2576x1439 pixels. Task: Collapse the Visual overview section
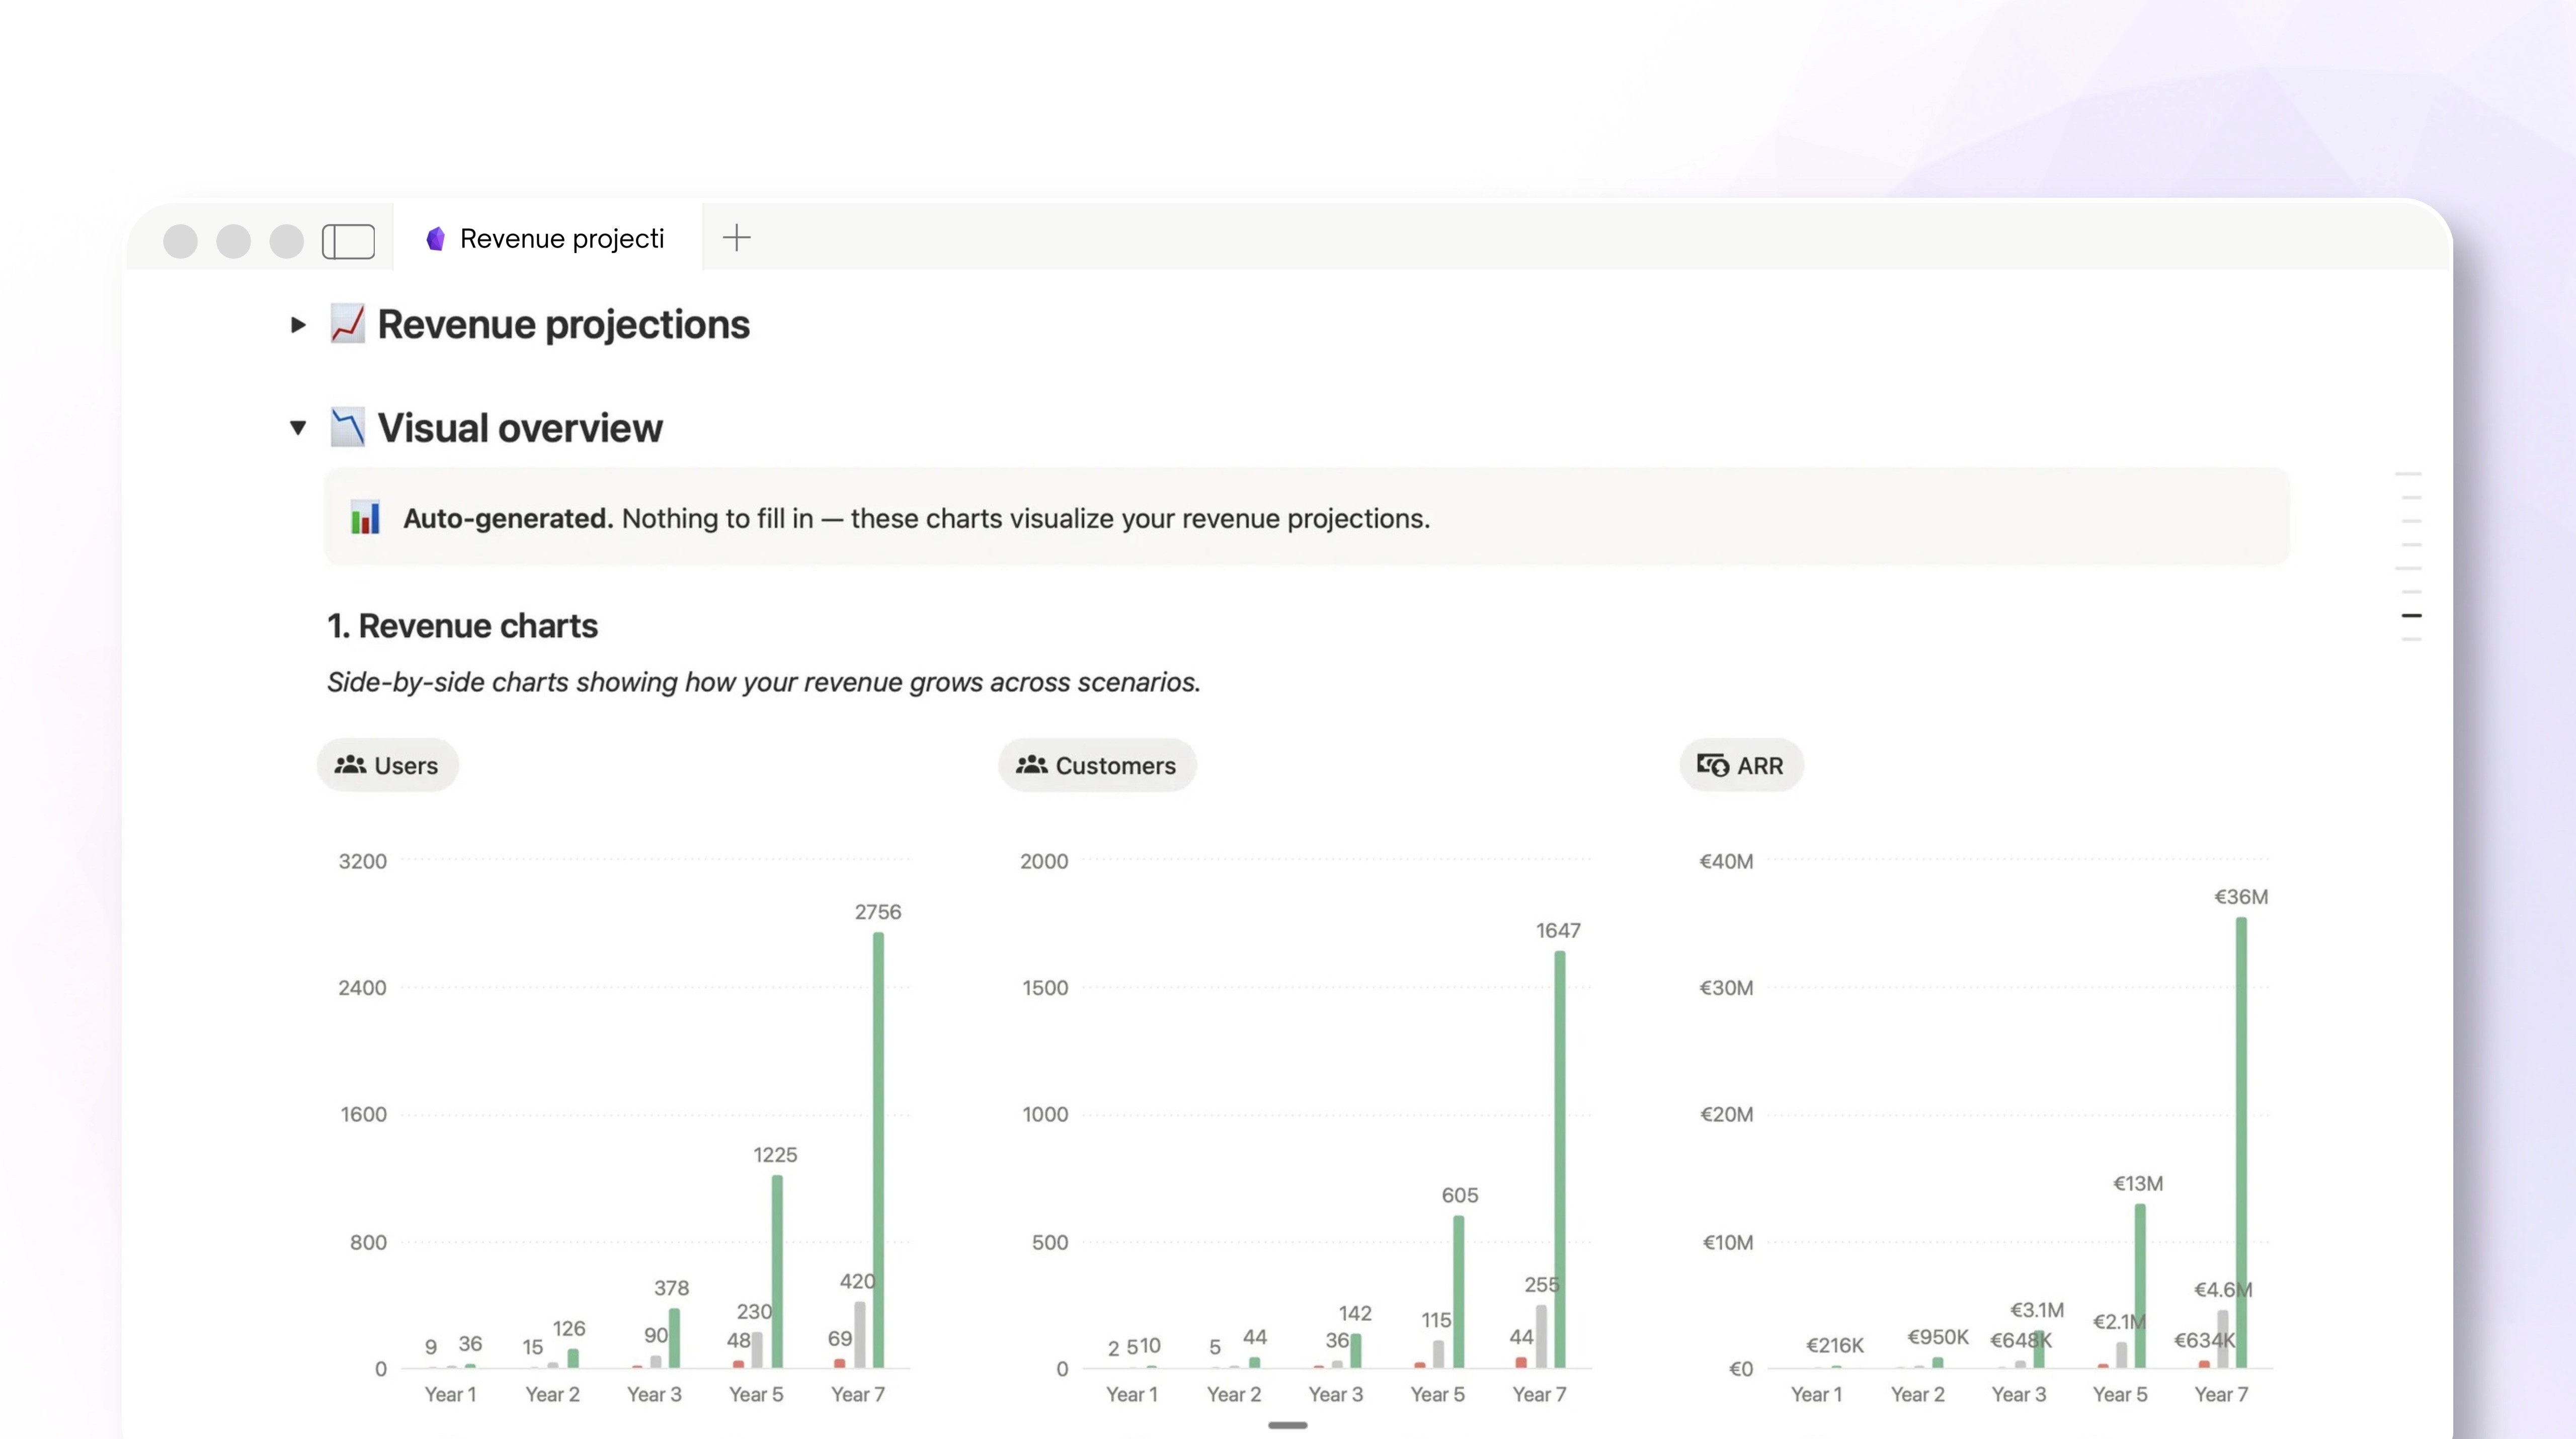click(x=297, y=427)
